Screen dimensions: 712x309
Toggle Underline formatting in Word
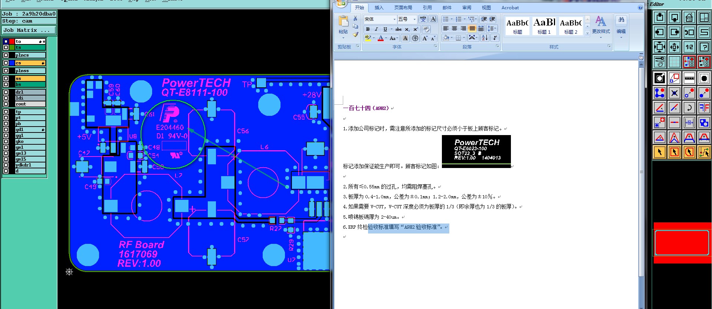pyautogui.click(x=385, y=29)
